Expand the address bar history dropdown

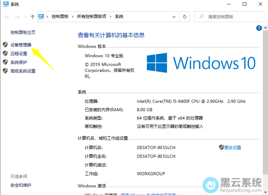pyautogui.click(x=175, y=17)
